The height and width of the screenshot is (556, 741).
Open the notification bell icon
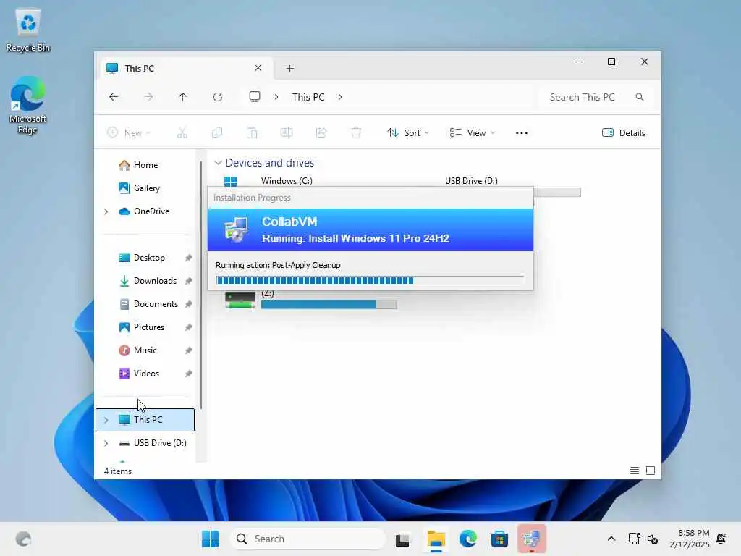pos(721,539)
